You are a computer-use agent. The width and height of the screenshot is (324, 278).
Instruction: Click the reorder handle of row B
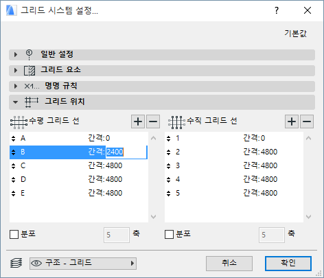click(14, 152)
